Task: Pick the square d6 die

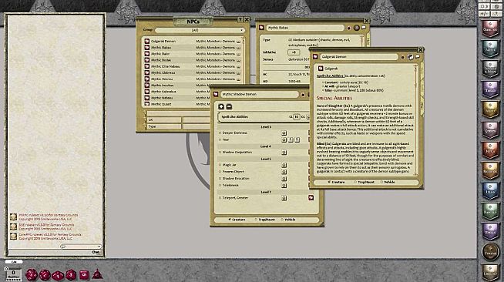Action: (84, 274)
